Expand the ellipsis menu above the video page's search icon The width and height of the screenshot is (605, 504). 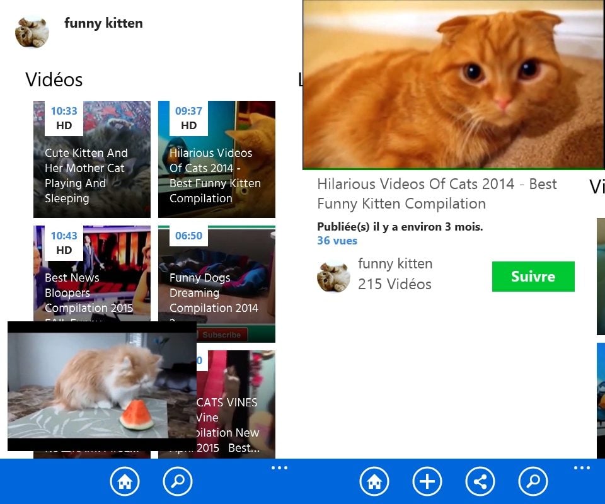click(x=582, y=467)
